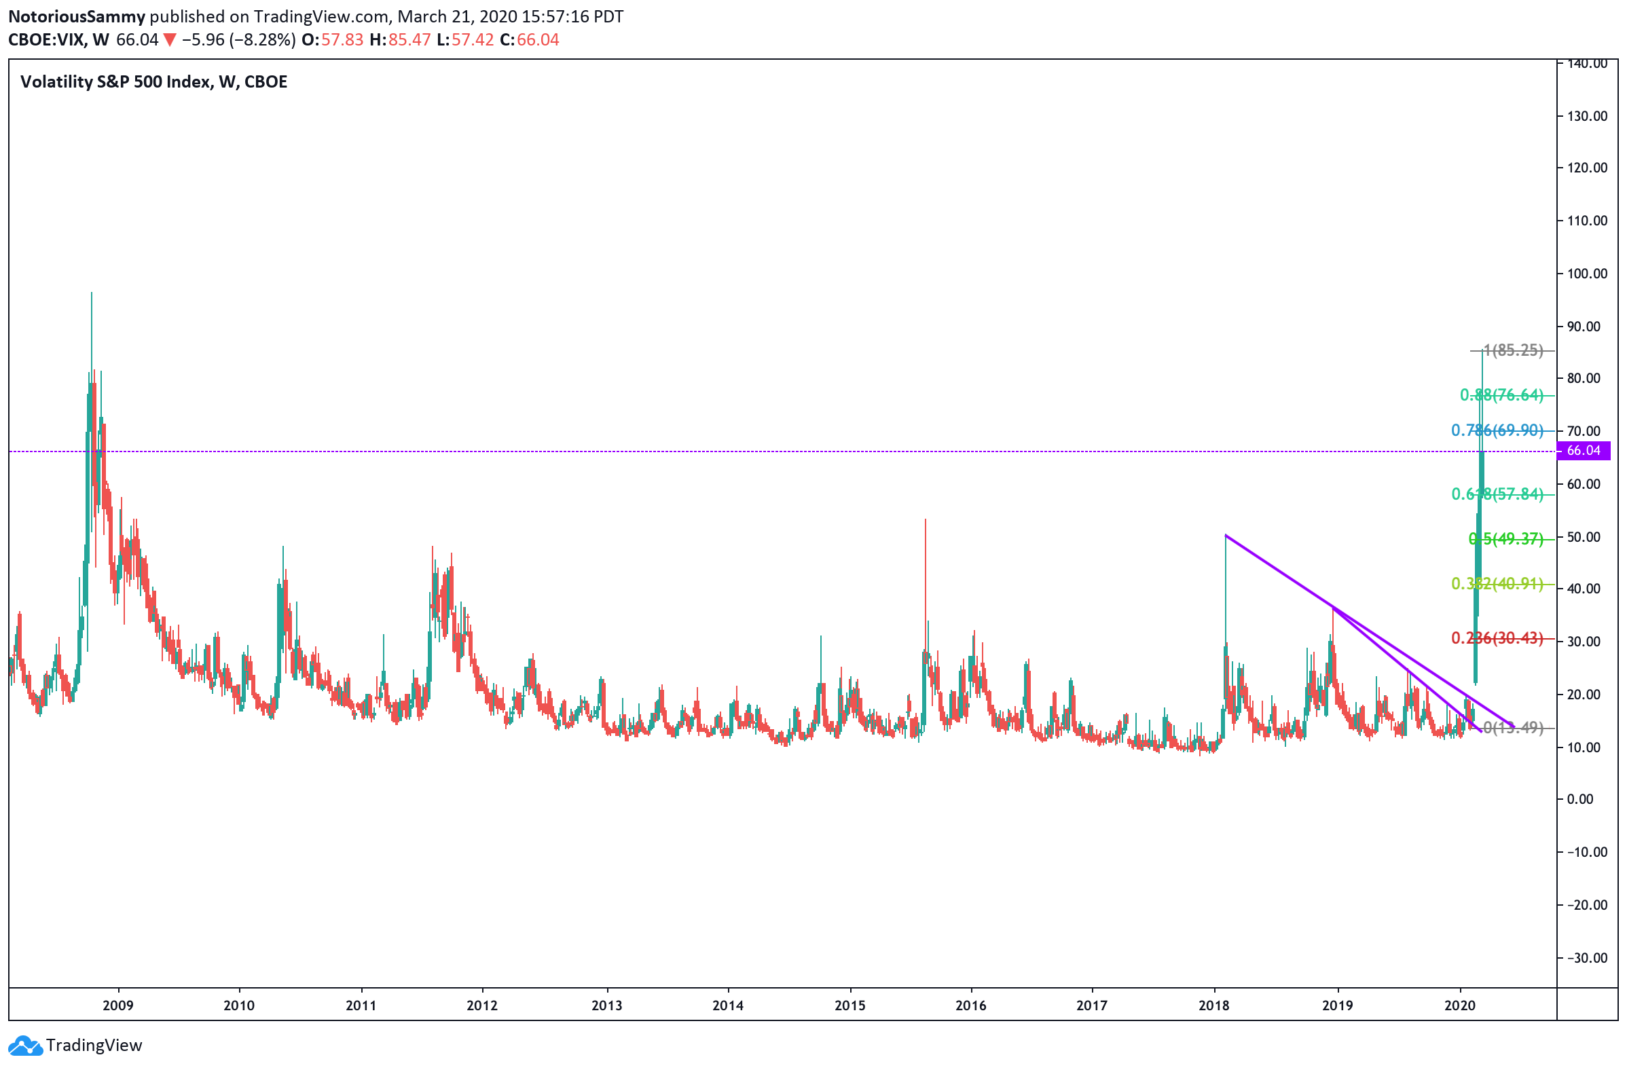Viewport: 1627px width, 1070px height.
Task: Click the open value O:57.83
Action: pyautogui.click(x=332, y=39)
